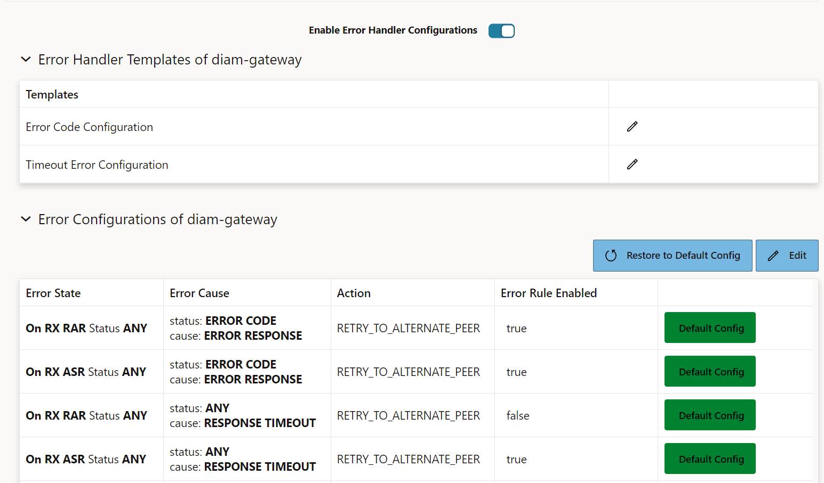Collapse Error Handler Templates of diam-gateway section
The height and width of the screenshot is (483, 824).
26,59
